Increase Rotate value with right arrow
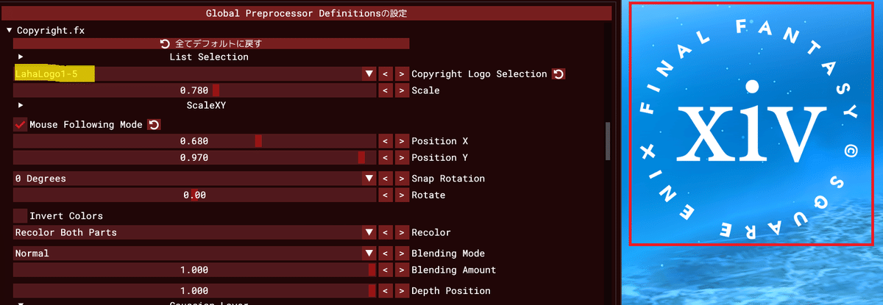This screenshot has width=883, height=305. pyautogui.click(x=401, y=195)
